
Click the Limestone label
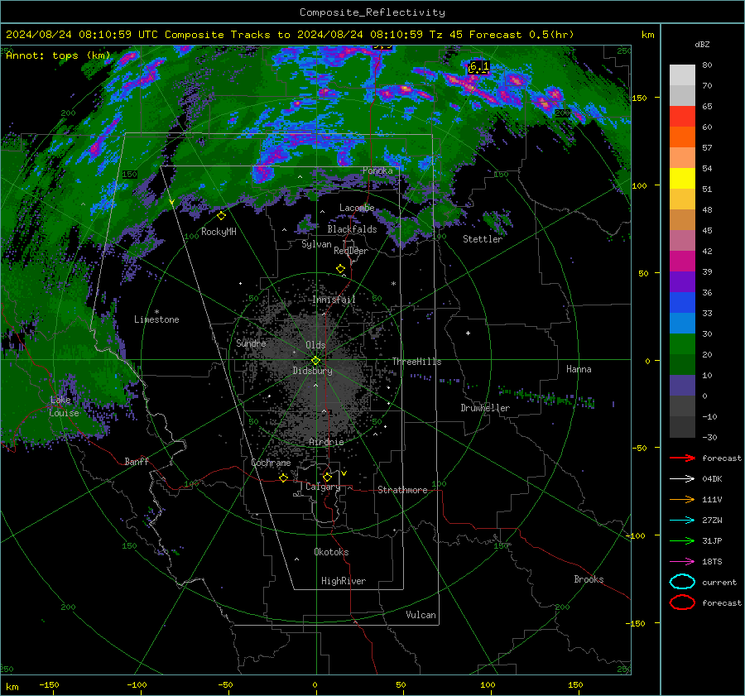(156, 319)
